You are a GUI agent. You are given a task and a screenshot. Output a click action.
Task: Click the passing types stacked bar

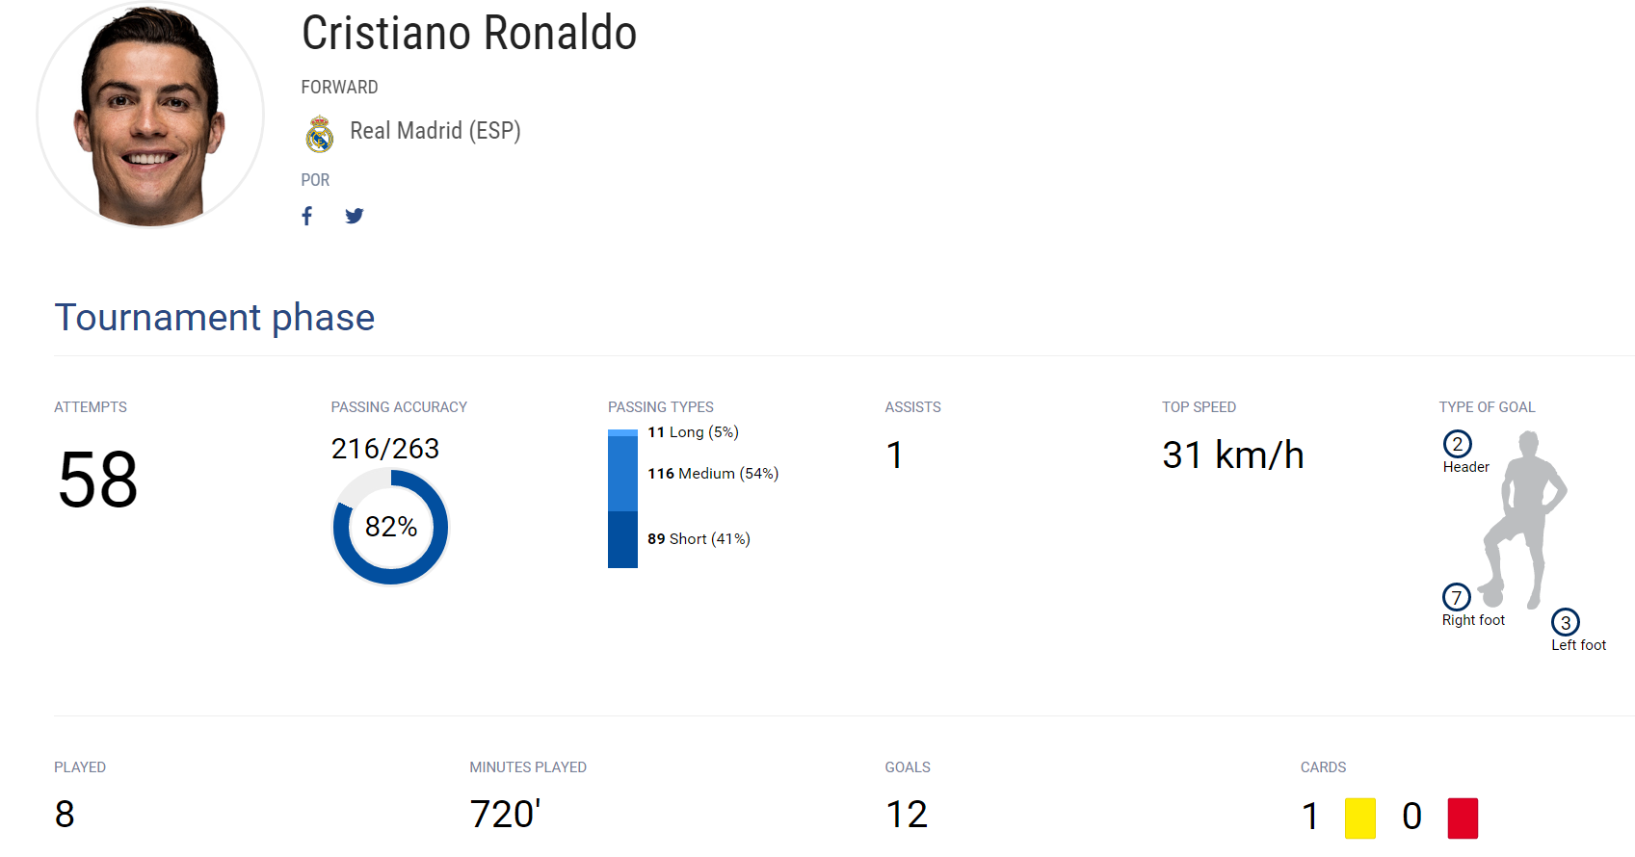point(622,499)
